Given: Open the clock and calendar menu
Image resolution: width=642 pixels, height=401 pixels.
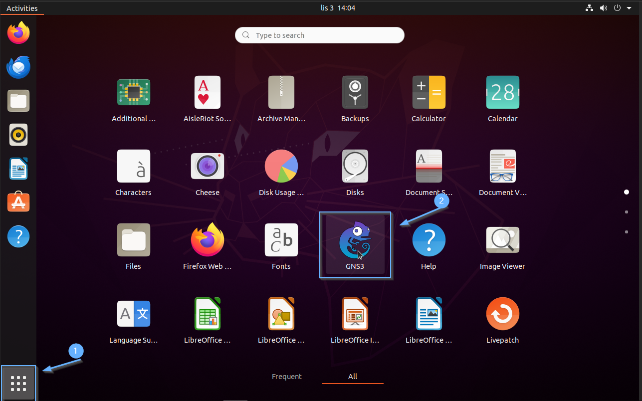Looking at the screenshot, I should pyautogui.click(x=338, y=8).
